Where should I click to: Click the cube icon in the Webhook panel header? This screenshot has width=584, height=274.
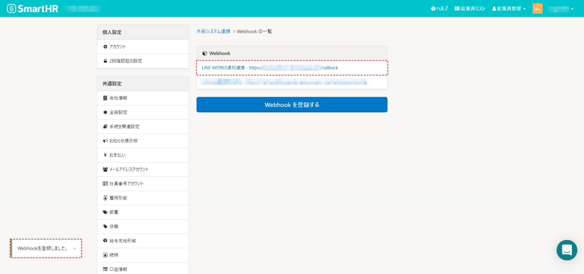[205, 53]
